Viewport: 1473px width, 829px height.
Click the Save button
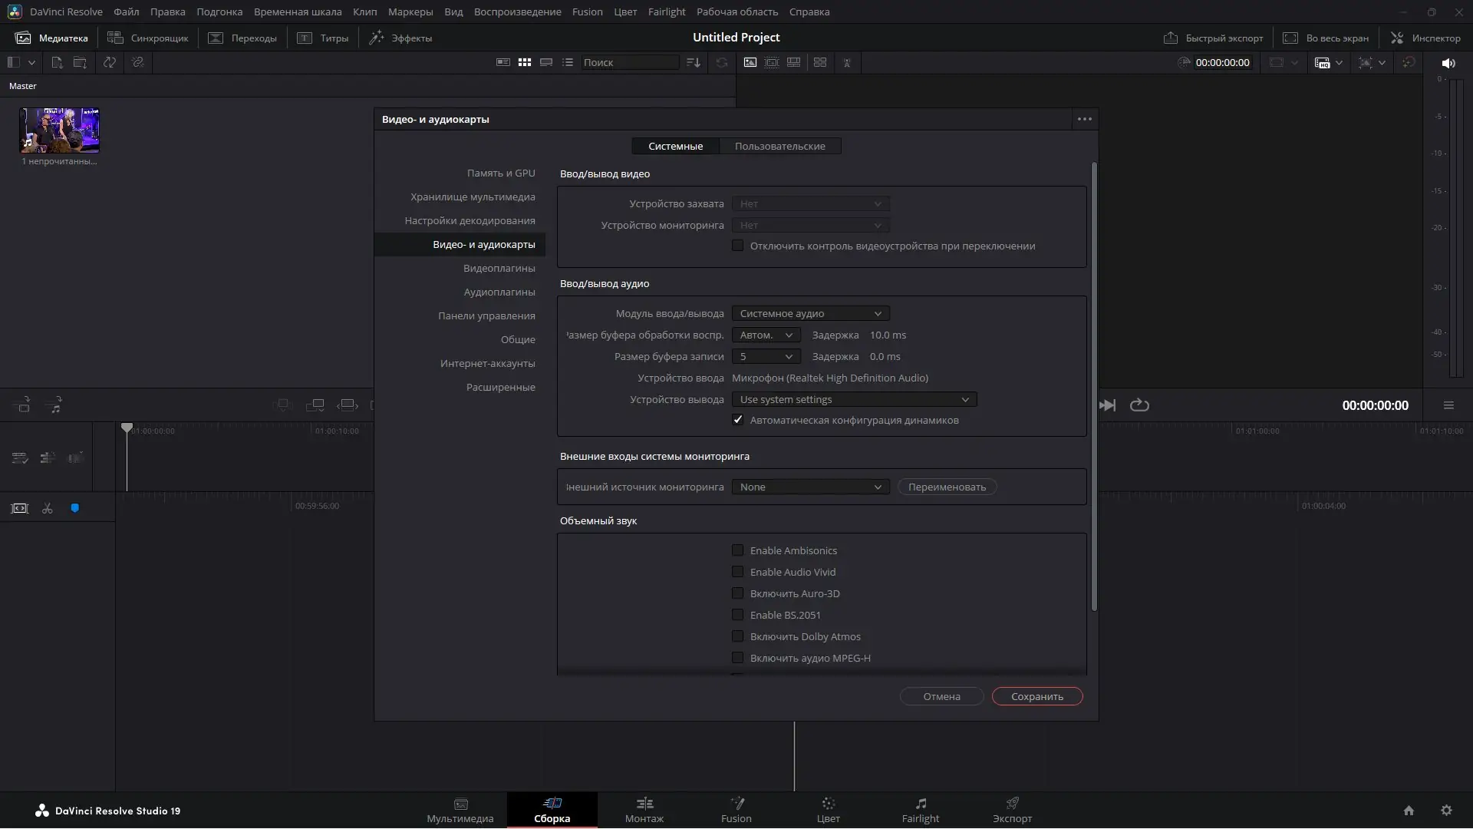(x=1036, y=696)
